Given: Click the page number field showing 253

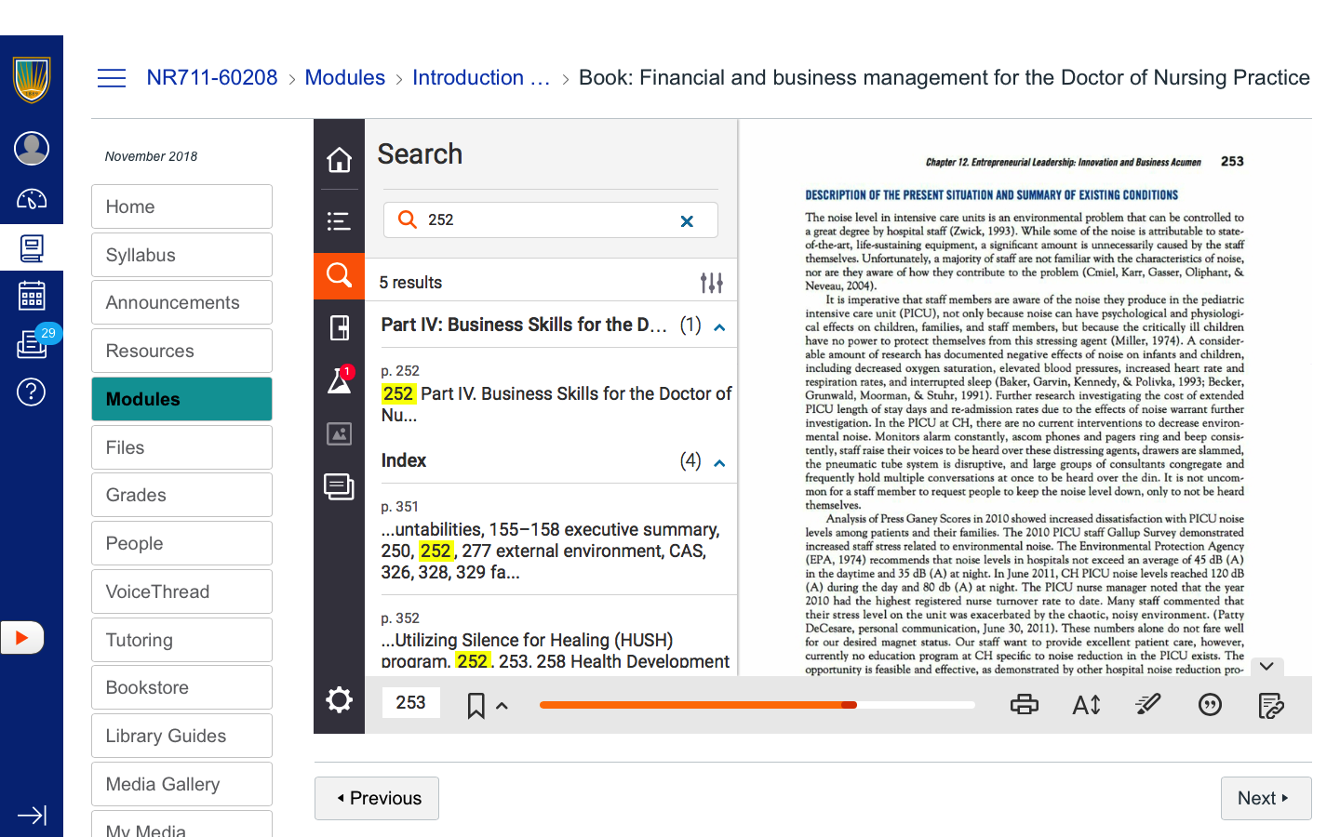Looking at the screenshot, I should click(x=410, y=703).
